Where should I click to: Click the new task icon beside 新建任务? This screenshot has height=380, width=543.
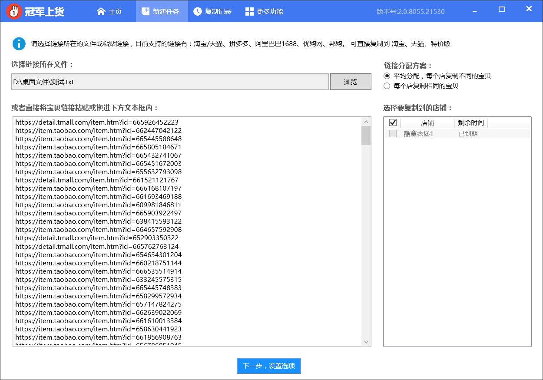point(146,11)
